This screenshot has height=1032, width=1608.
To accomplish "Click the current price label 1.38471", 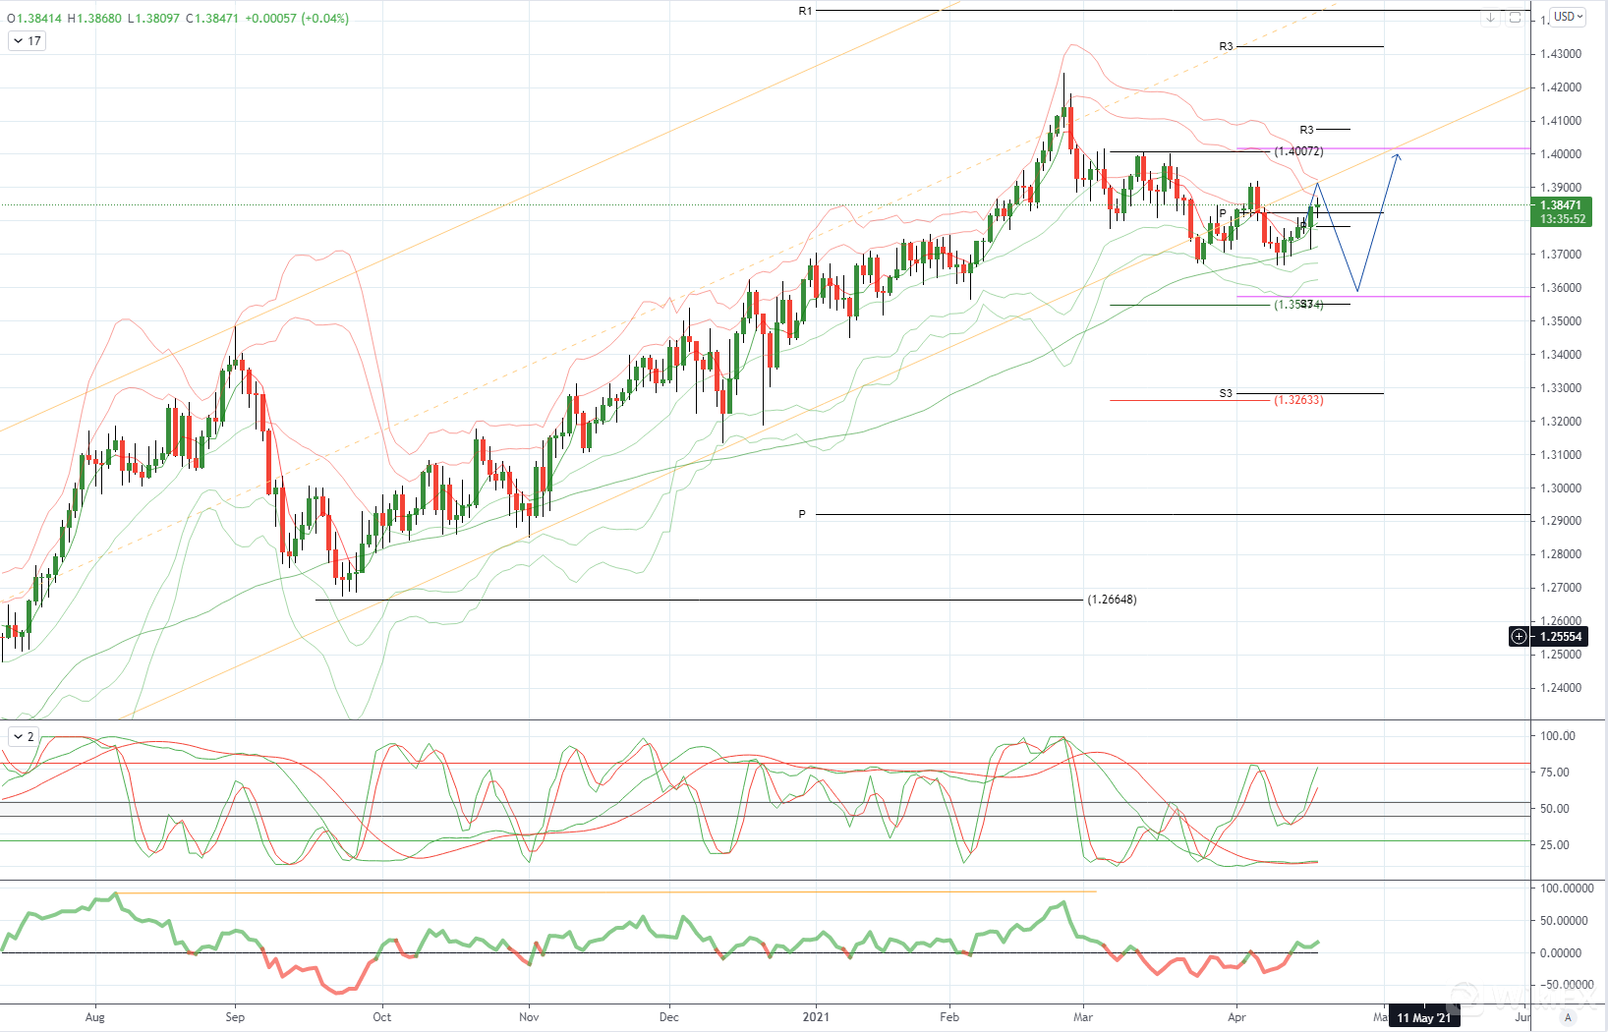I will 1562,205.
